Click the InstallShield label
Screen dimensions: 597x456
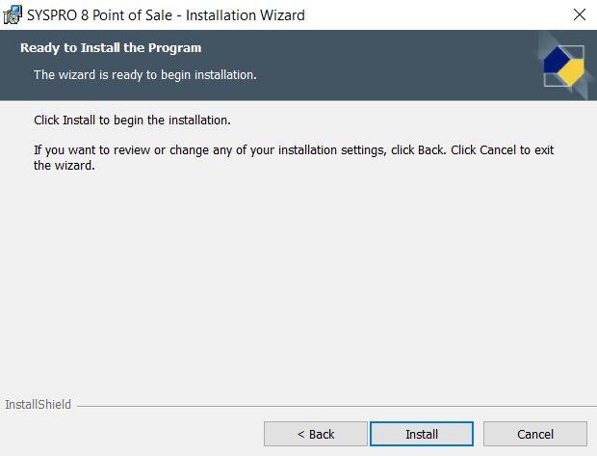coord(39,405)
